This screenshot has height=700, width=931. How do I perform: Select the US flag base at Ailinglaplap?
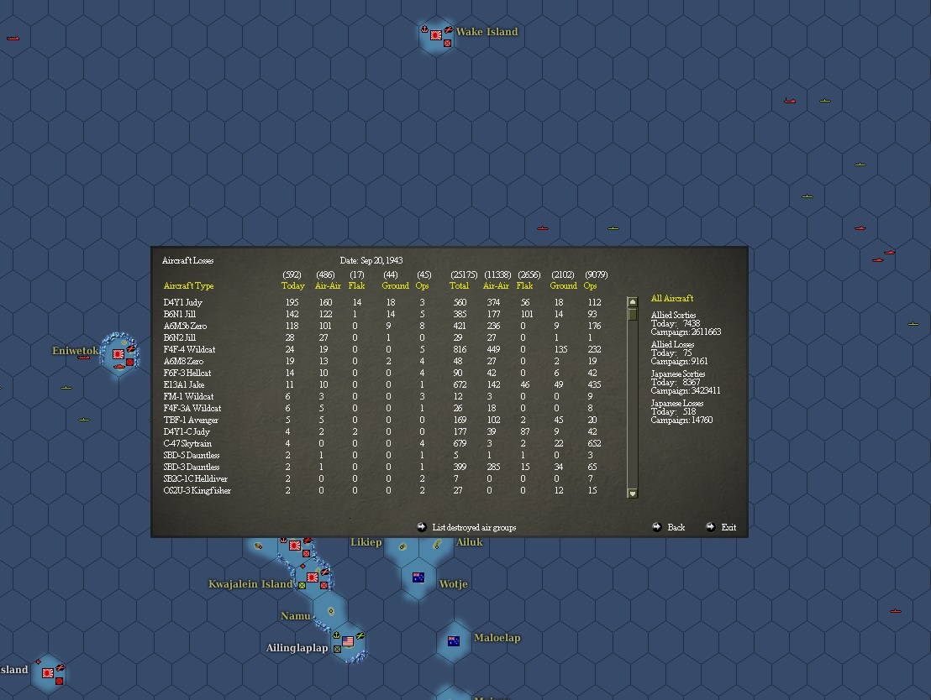point(348,641)
